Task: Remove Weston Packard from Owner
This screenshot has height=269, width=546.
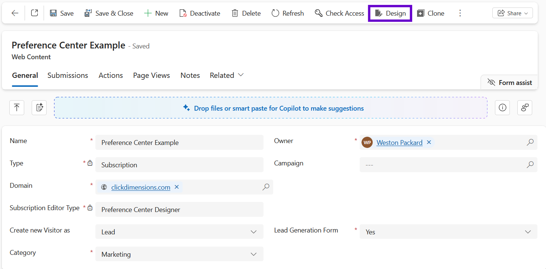Action: click(429, 142)
